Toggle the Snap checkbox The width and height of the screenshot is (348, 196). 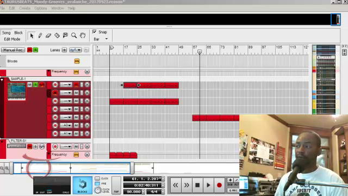click(94, 32)
